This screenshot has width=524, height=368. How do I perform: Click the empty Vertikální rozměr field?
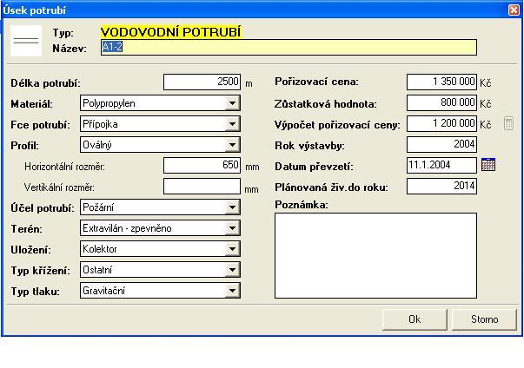[x=202, y=186]
